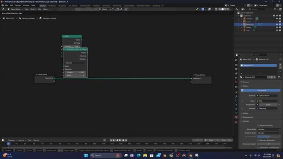The width and height of the screenshot is (283, 159).
Task: Play animation in reverse
Action: tap(117, 140)
